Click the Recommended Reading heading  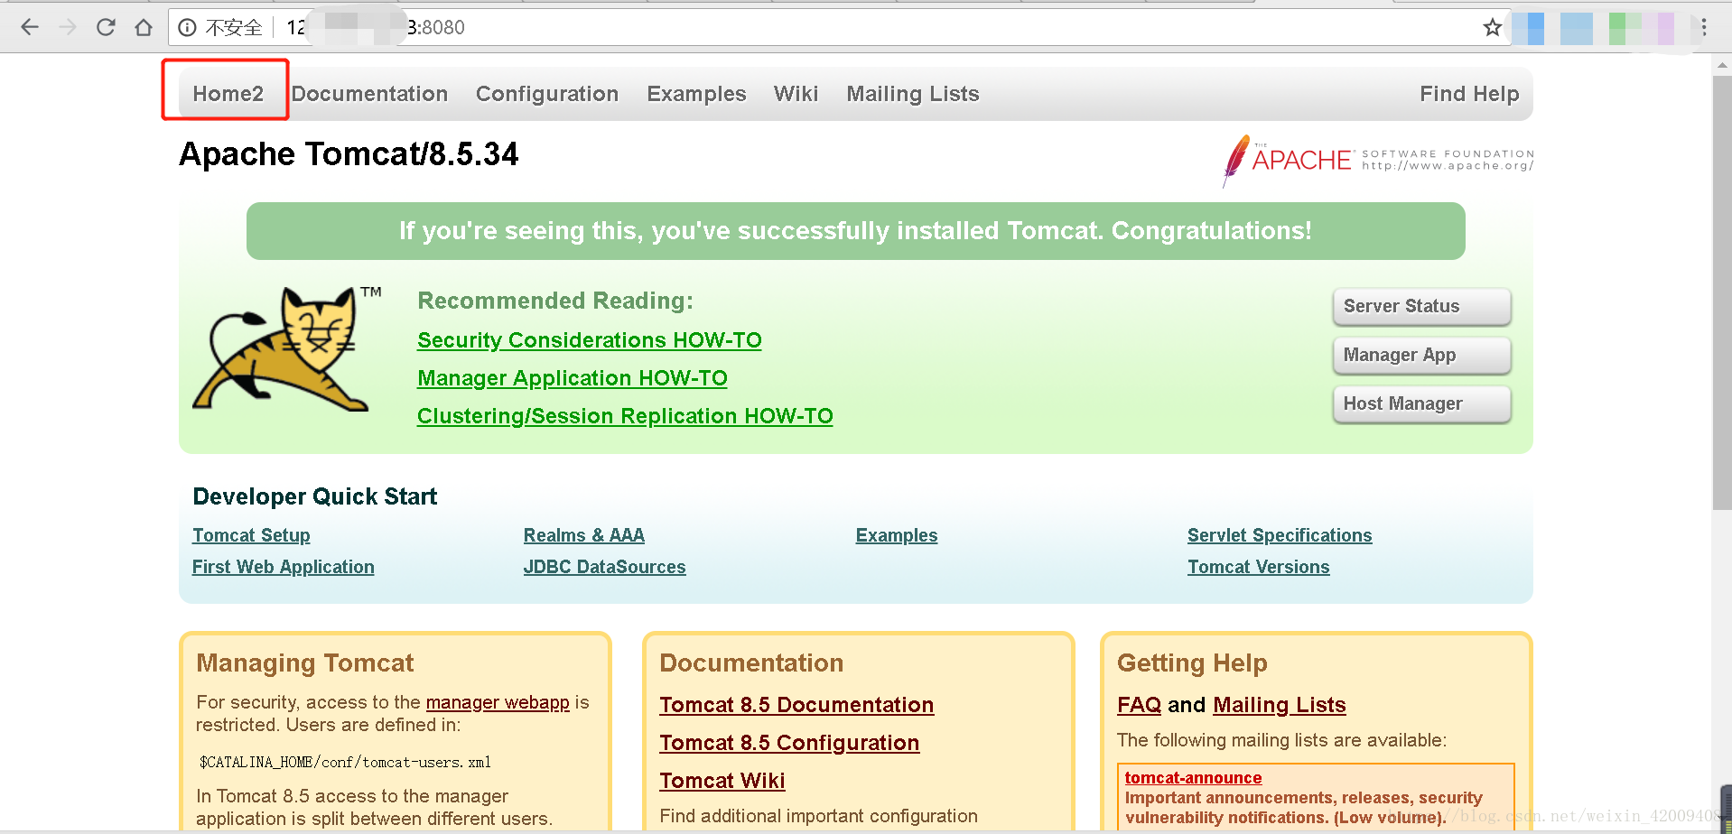(x=555, y=301)
